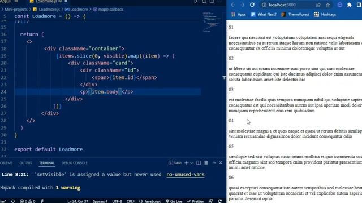Screen dimensions: 362x203
Task: Click the post id 84 in browser
Action: tap(231, 121)
